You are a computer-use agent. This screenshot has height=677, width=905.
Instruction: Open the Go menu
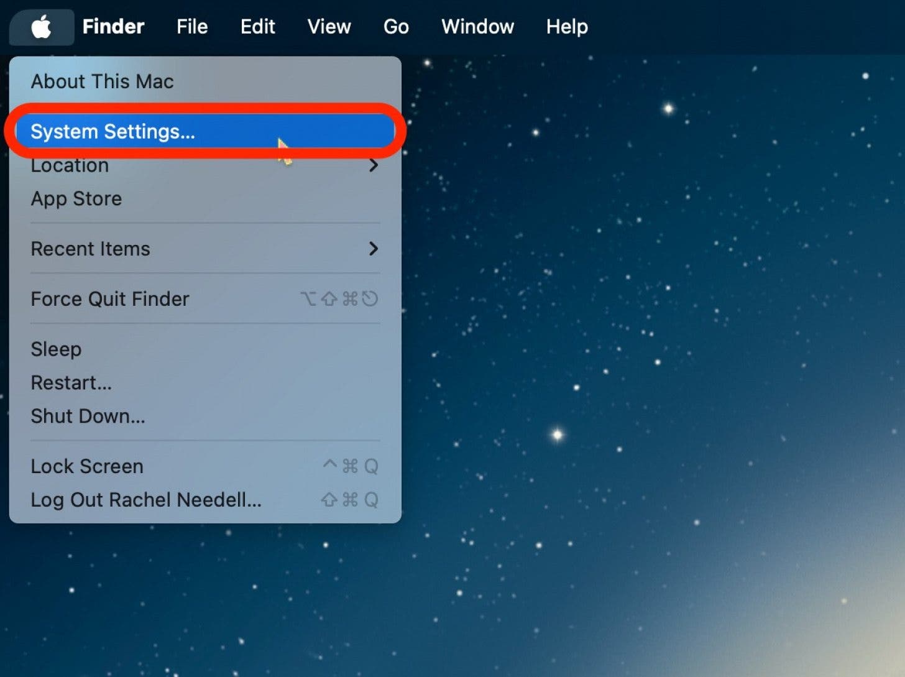click(x=395, y=27)
